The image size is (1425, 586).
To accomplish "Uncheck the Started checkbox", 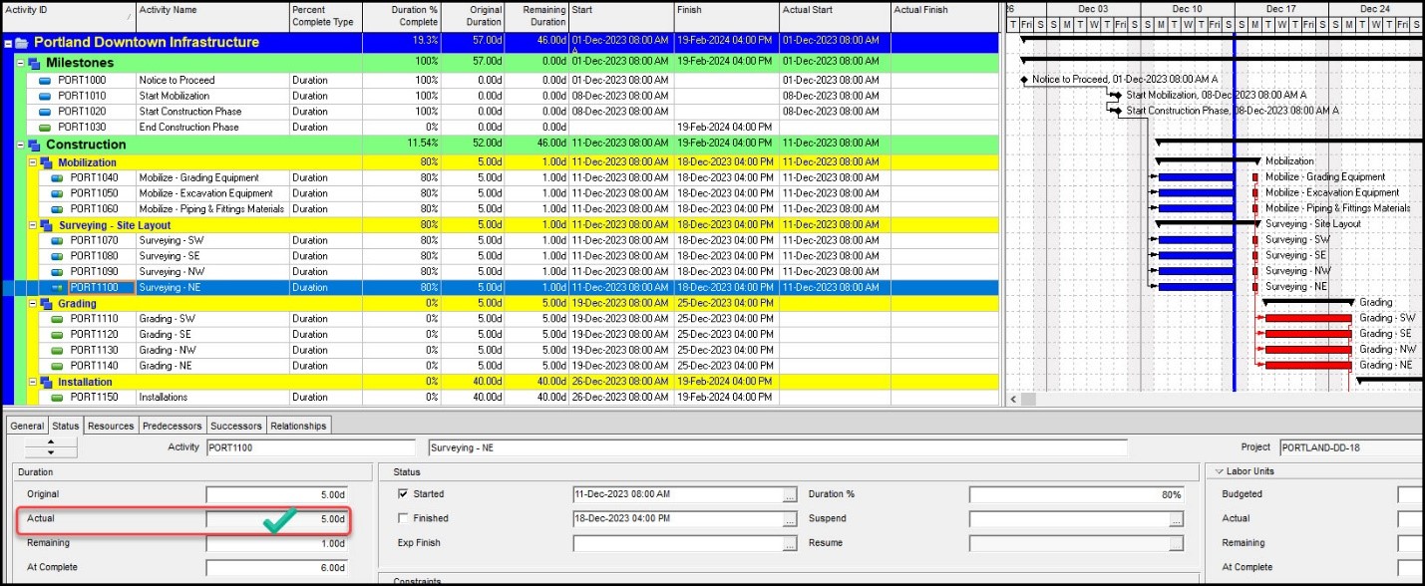I will coord(403,494).
